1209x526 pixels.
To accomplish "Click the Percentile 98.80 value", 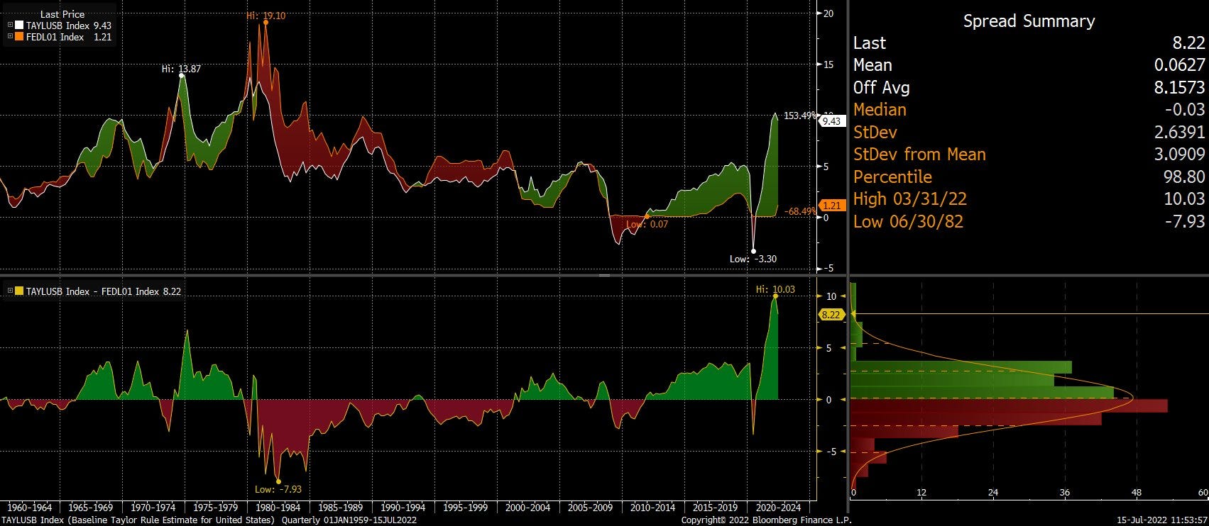I will (x=1185, y=177).
